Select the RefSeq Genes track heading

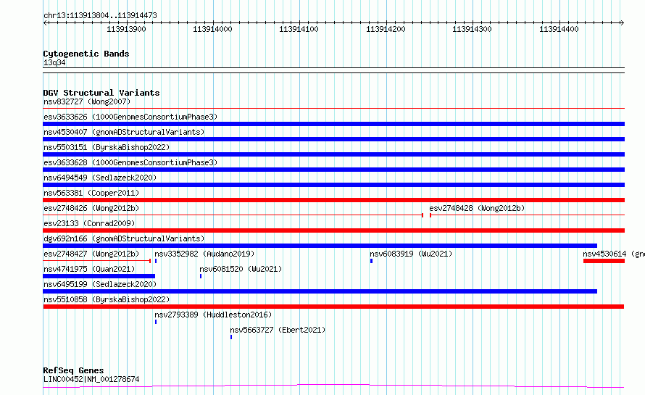coord(73,370)
